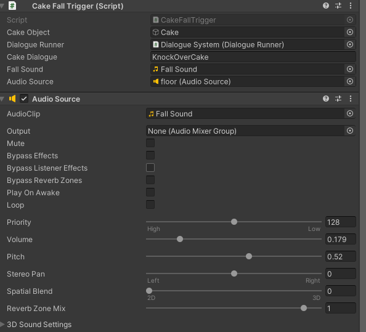
Task: Click the Volume value field
Action: pos(341,240)
